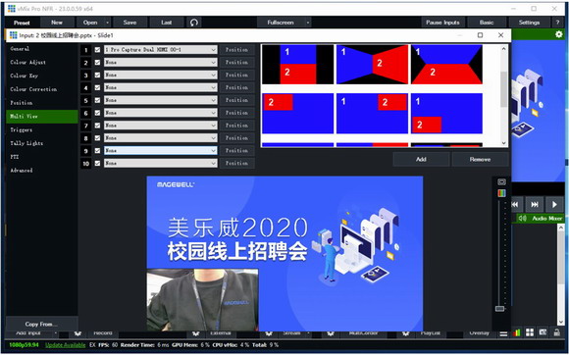The height and width of the screenshot is (355, 569).
Task: Uncheck the layer 1 checkbox
Action: 97,50
